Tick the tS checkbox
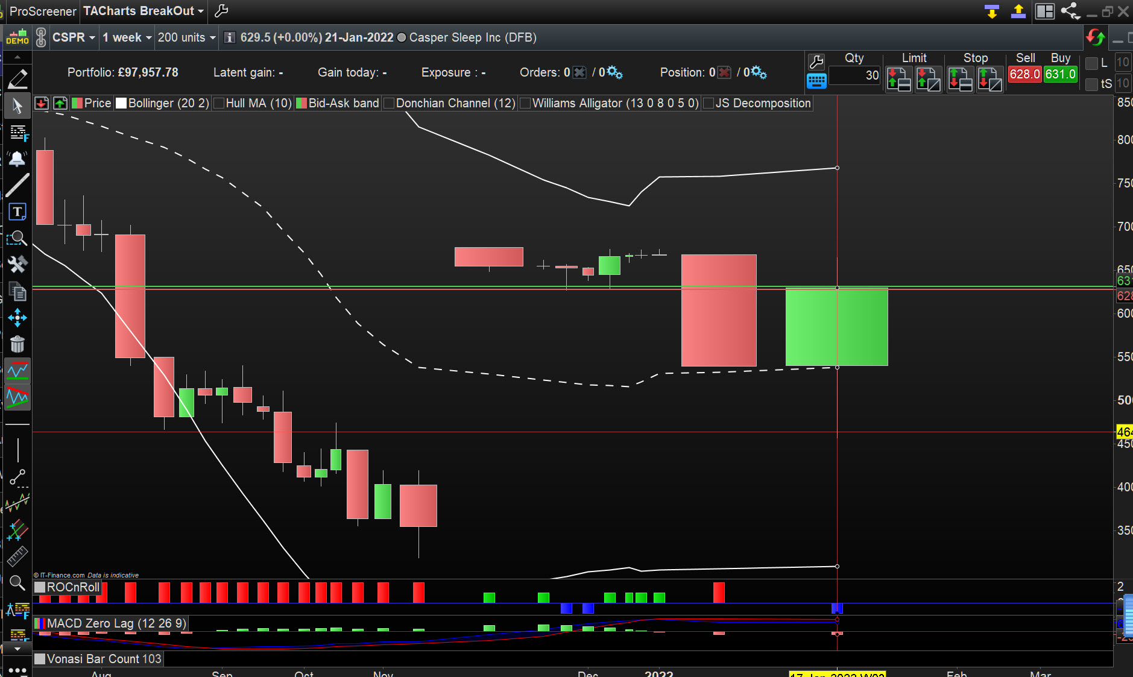This screenshot has width=1133, height=677. [x=1091, y=84]
